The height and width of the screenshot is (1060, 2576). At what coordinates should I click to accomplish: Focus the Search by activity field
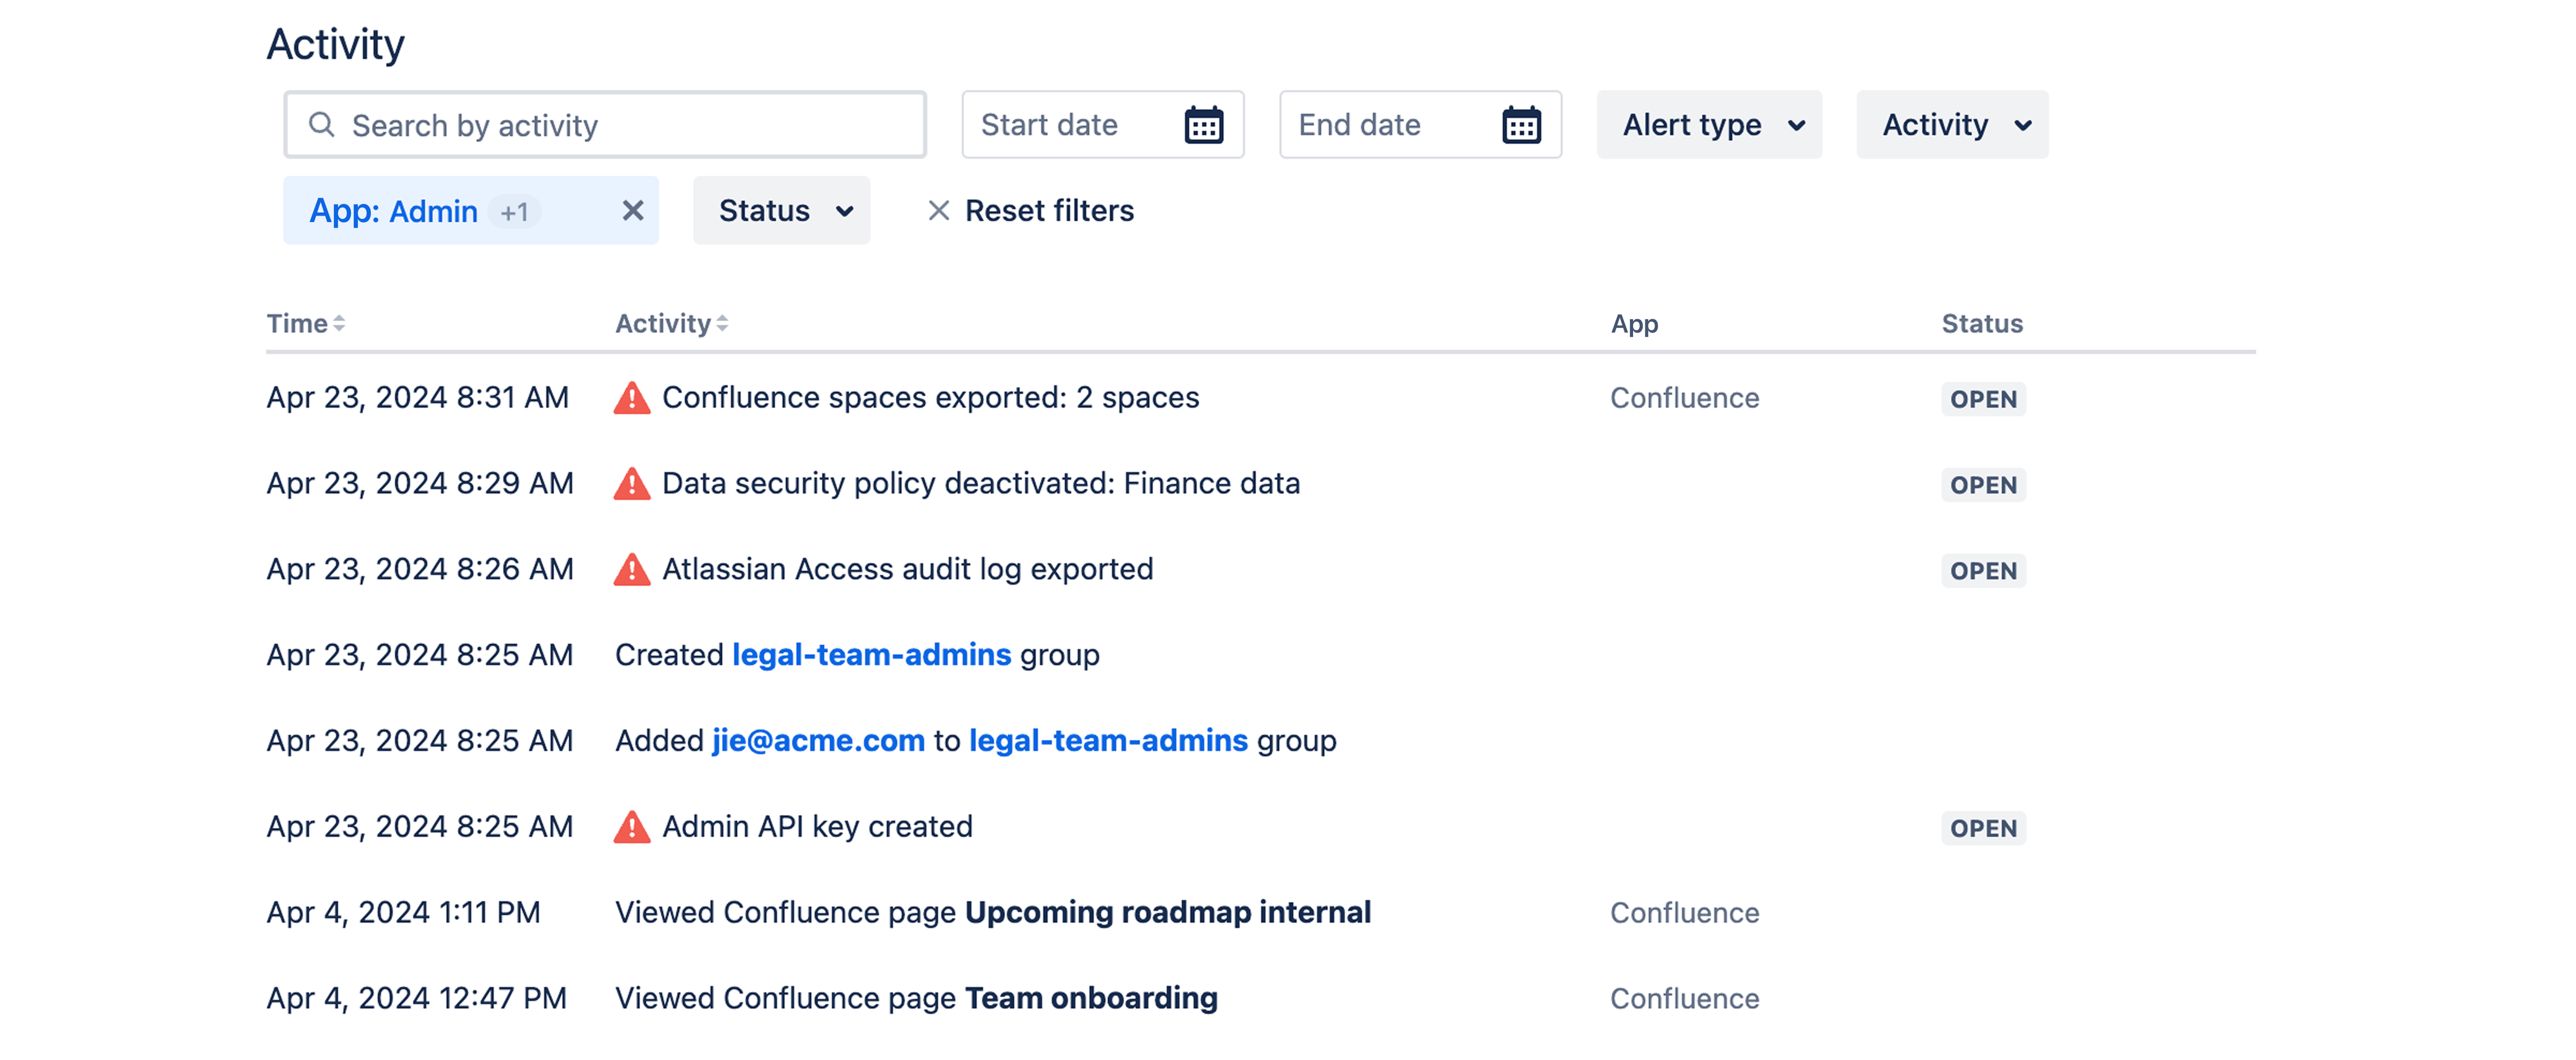coord(605,125)
